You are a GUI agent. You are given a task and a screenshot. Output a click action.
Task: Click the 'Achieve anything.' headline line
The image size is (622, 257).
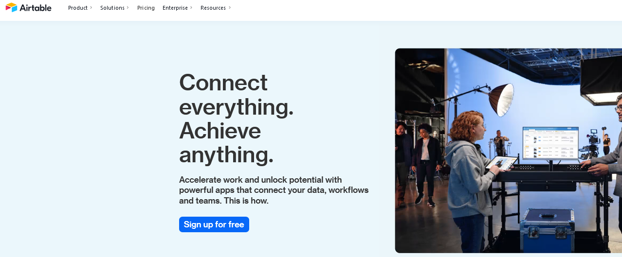coord(226,142)
